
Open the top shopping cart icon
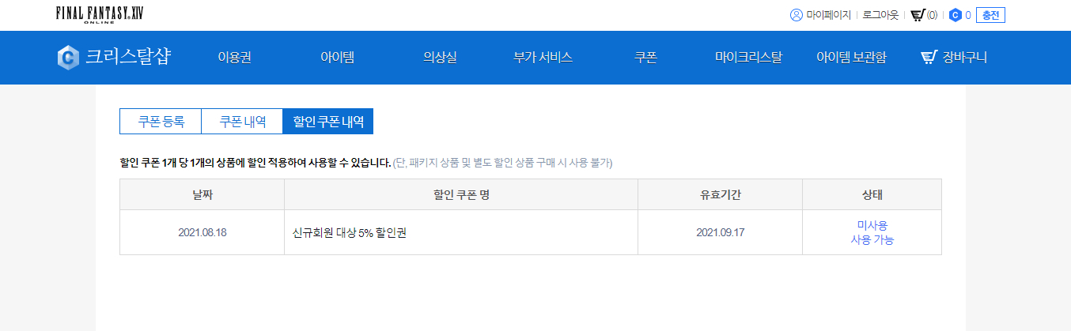[918, 15]
